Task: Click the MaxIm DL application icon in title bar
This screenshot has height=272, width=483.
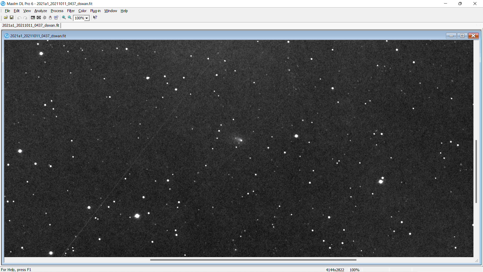Action: (3, 4)
